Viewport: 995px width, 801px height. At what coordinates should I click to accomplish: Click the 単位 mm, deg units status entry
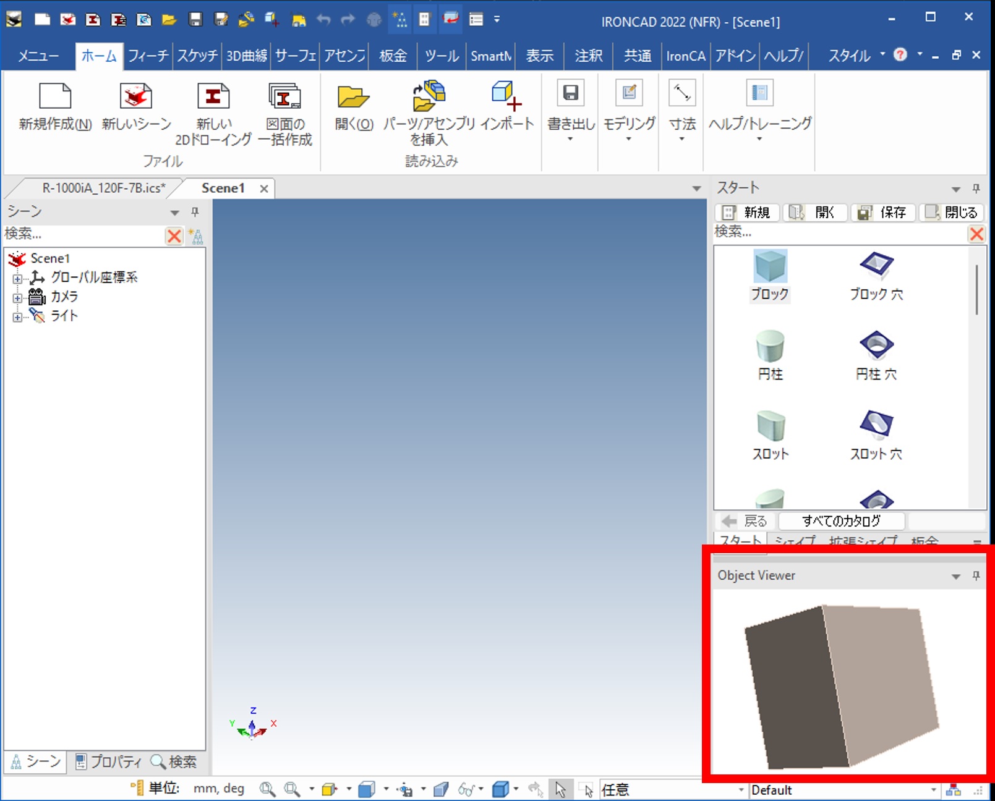coord(187,789)
